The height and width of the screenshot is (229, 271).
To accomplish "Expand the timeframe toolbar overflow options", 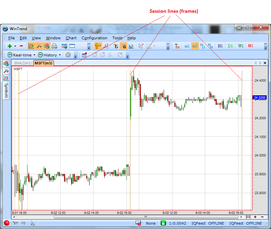I will point(266,46).
